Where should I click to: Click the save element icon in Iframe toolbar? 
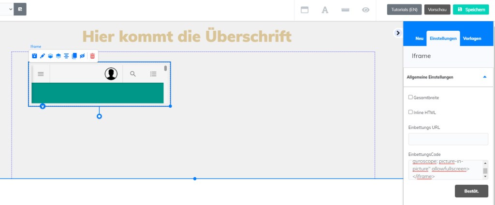(34, 56)
